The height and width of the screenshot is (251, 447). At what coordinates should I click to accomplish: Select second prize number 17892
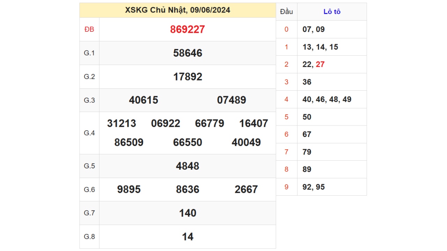[x=188, y=77]
